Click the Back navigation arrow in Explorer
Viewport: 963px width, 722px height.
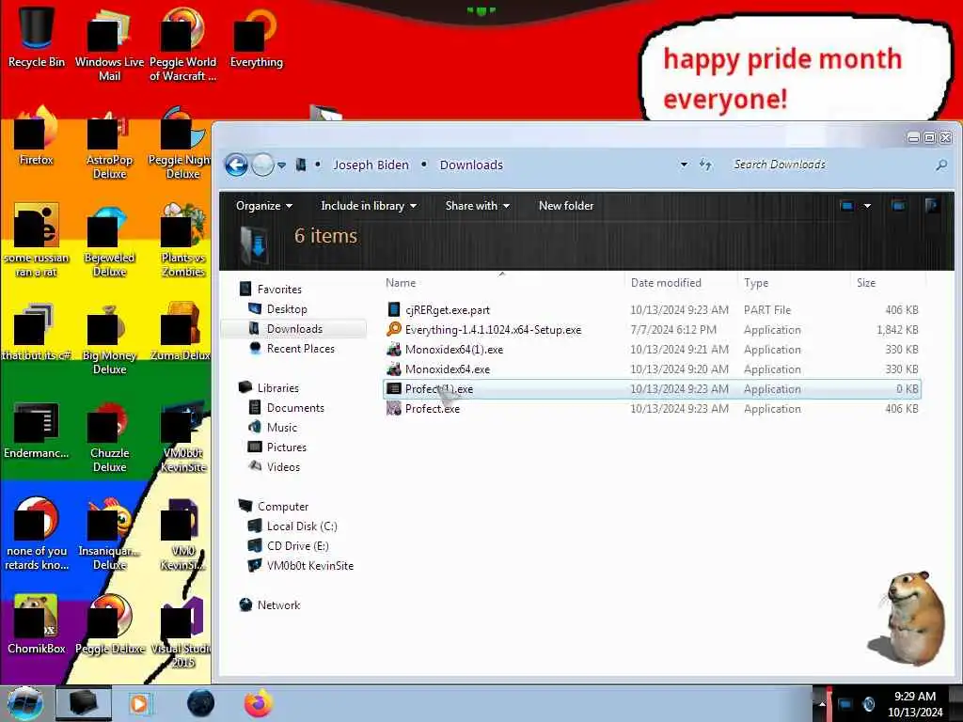[236, 165]
